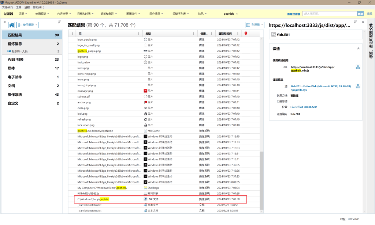Open the 使用痕迹 dropdown in the left panel
This screenshot has height=225, width=375.
(28, 25)
